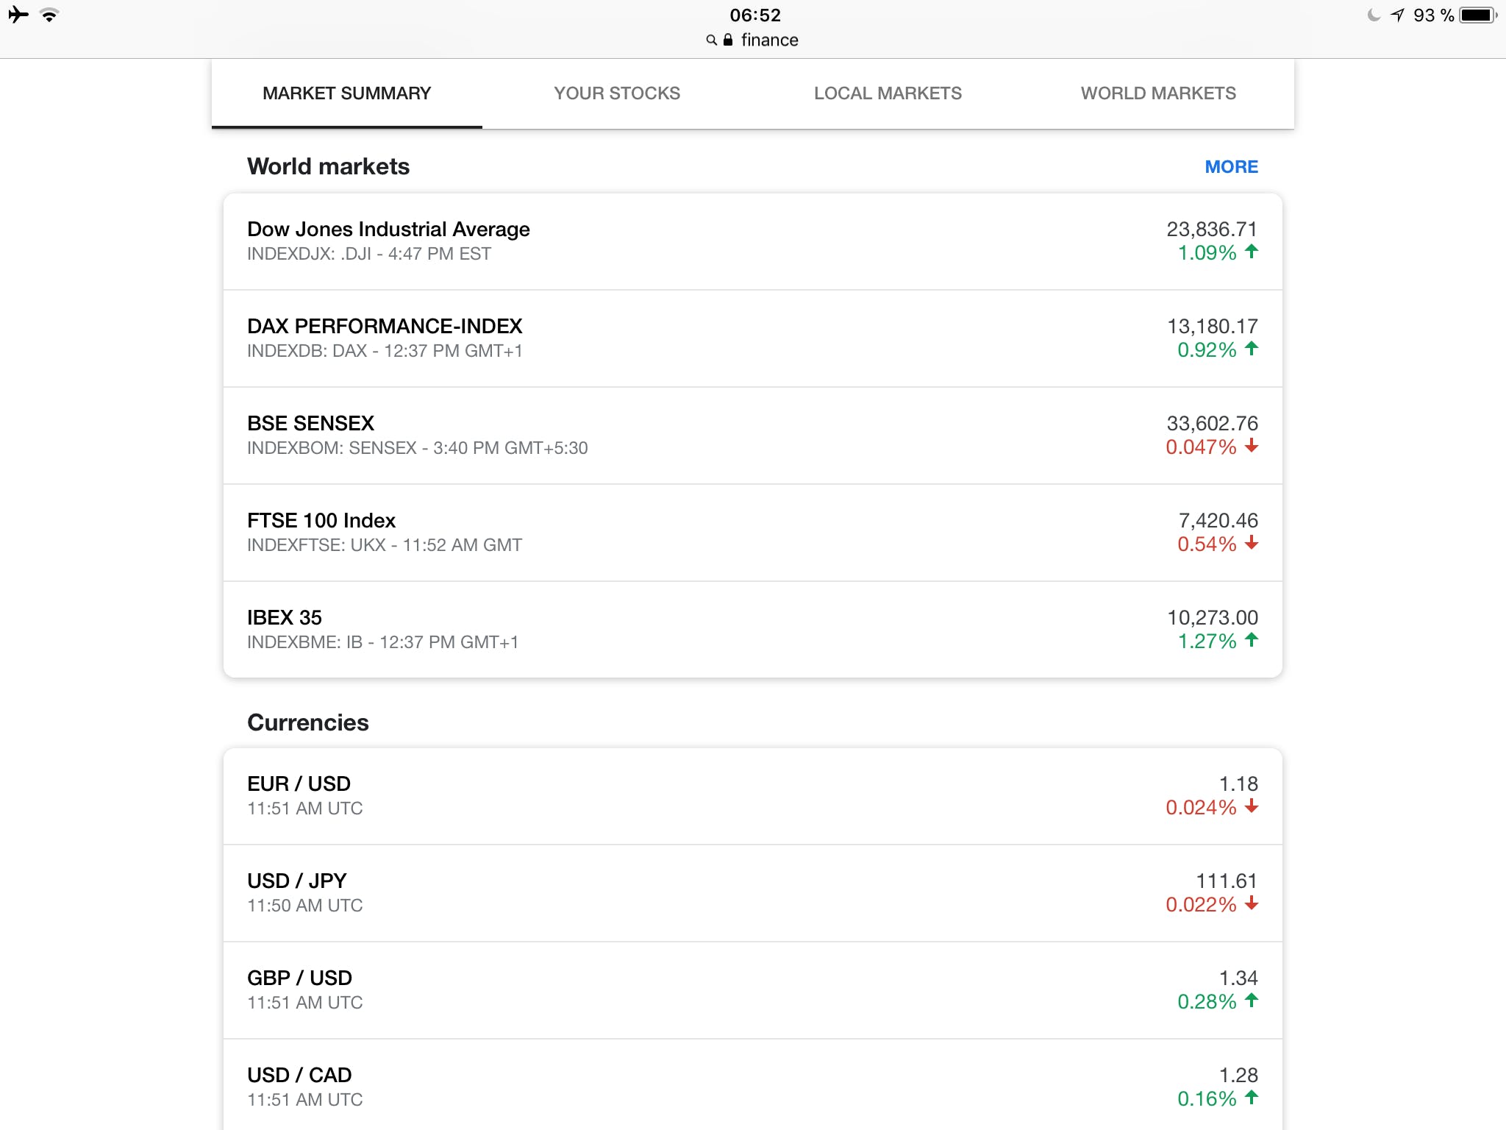Viewport: 1506px width, 1130px height.
Task: Click the 0.28% GBP / USD change
Action: point(1207,1002)
